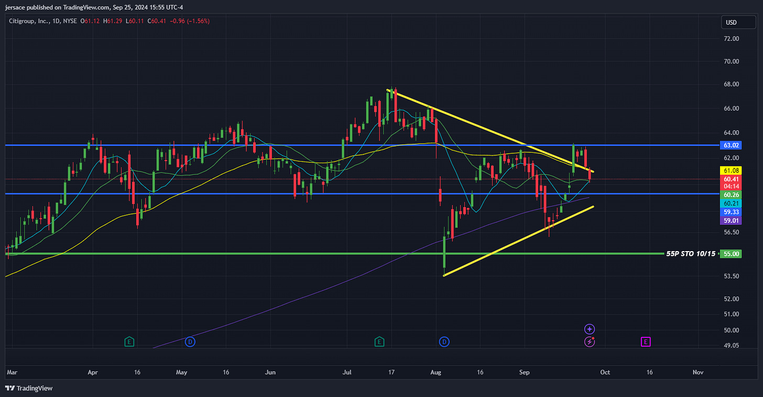Viewport: 763px width, 397px height.
Task: Click the C60.41 close value
Action: [157, 21]
